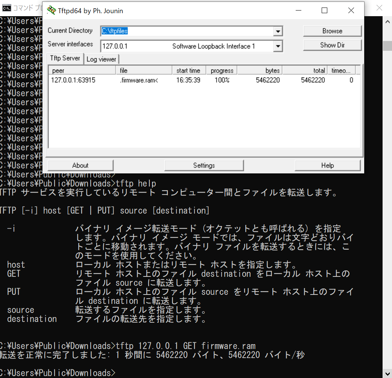Click the Browse button
The width and height of the screenshot is (392, 378).
point(332,31)
